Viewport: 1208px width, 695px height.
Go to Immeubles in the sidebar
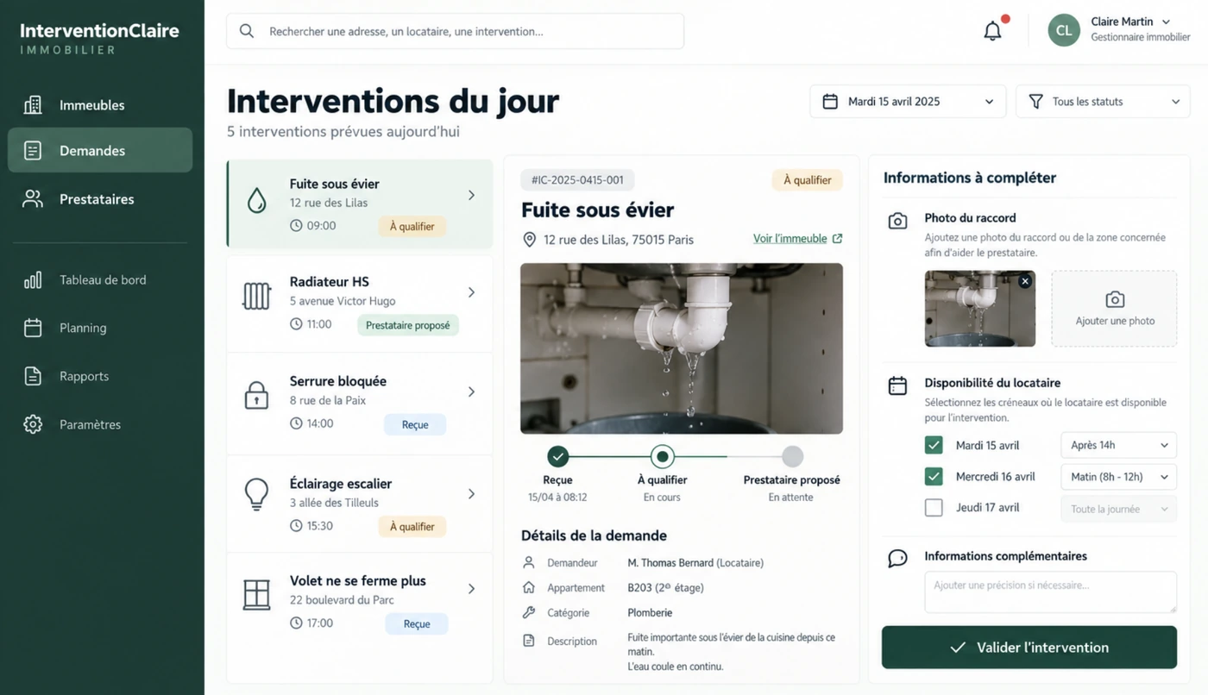pos(100,105)
